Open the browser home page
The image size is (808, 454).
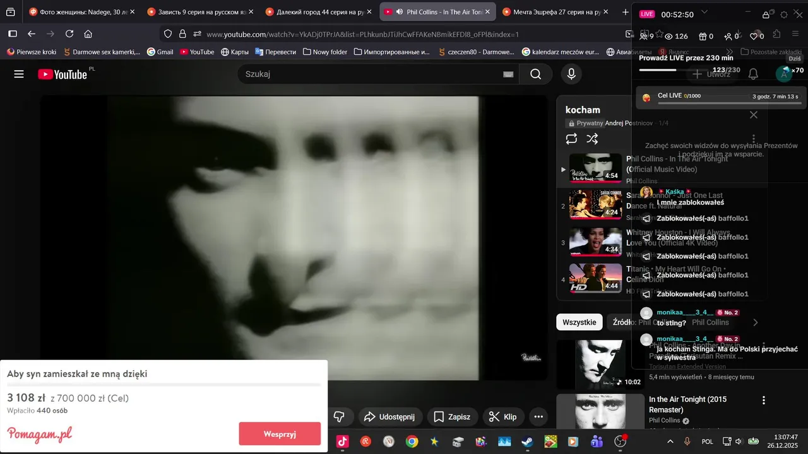tap(88, 34)
